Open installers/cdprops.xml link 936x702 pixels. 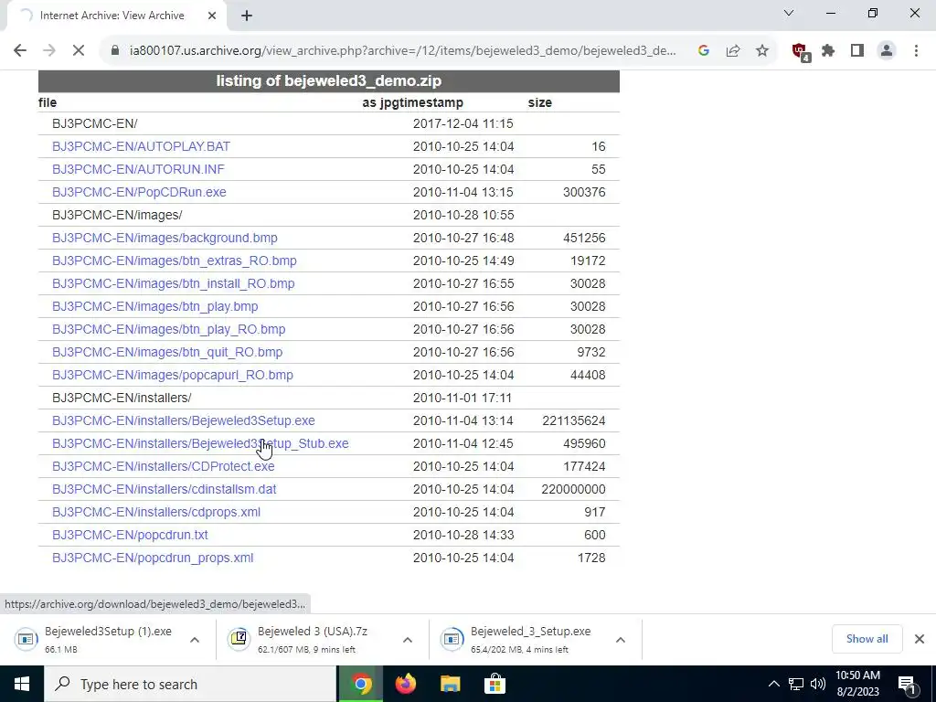point(155,512)
